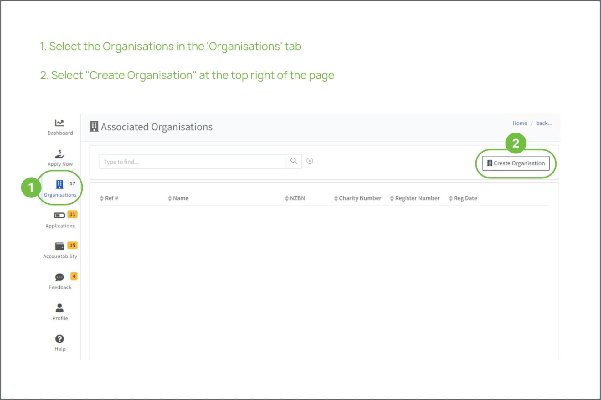Viewport: 601px width, 400px height.
Task: Click the Apply Now hand-dollar icon
Action: pyautogui.click(x=59, y=154)
